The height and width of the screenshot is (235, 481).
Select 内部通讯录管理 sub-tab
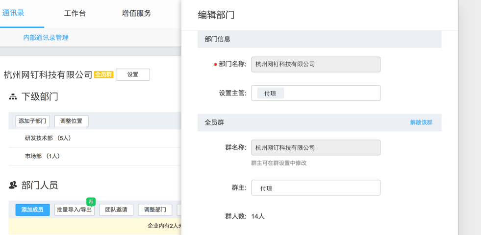click(x=46, y=38)
